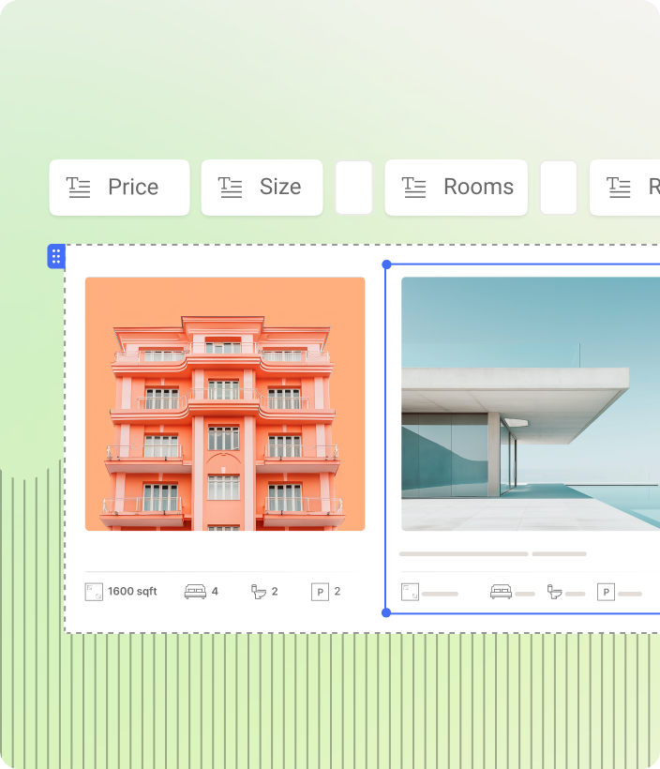Click the area icon on villa card
This screenshot has width=660, height=769.
click(410, 592)
